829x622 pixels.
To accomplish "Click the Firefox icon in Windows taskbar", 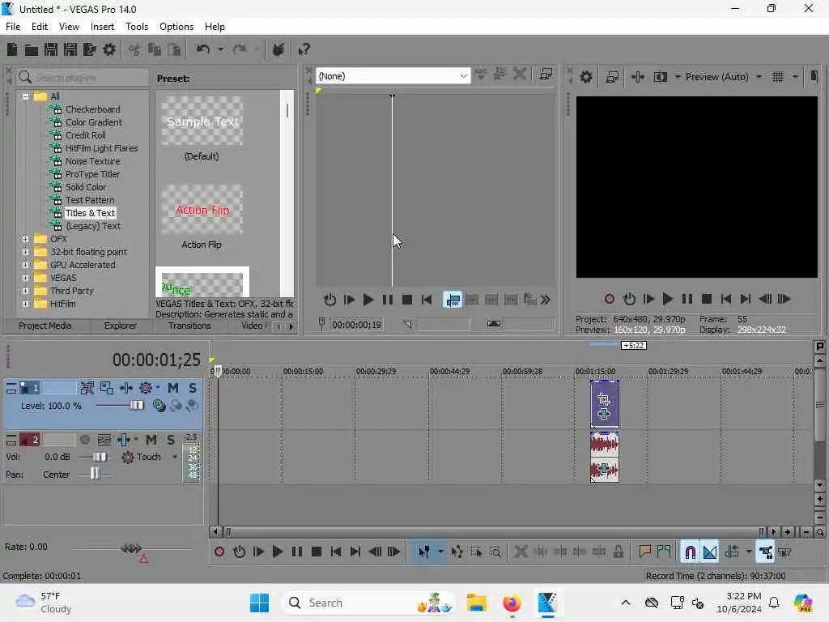I will (x=512, y=603).
